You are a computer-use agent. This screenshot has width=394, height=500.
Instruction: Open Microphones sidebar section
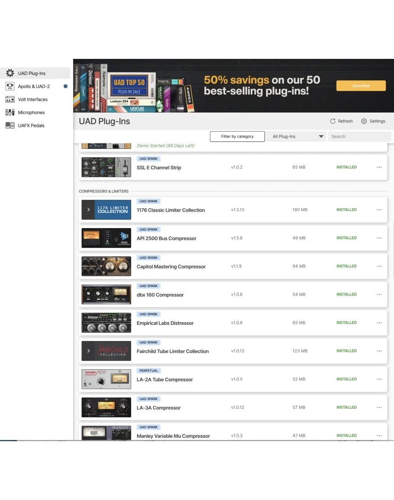coord(35,112)
